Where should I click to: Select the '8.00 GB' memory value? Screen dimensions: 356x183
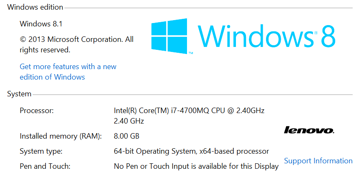point(126,136)
